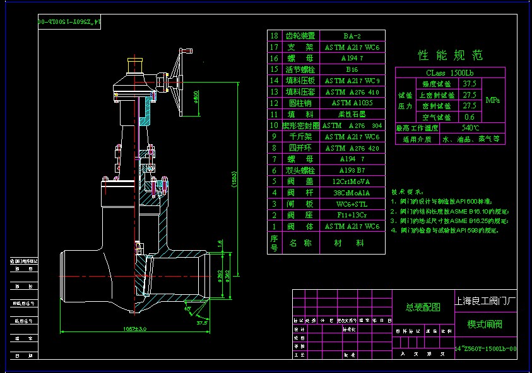Click the 0.6 air test value
This screenshot has width=532, height=373.
pyautogui.click(x=469, y=117)
